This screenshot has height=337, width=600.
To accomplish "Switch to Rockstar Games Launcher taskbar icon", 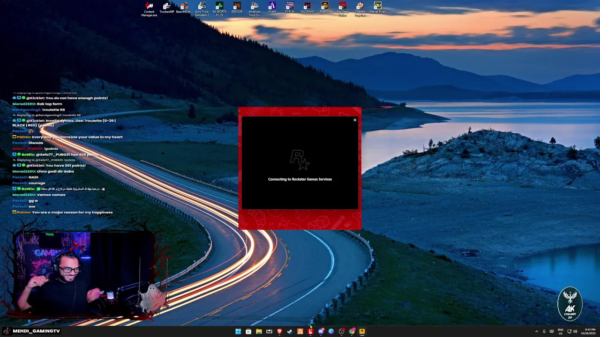I will 362,331.
